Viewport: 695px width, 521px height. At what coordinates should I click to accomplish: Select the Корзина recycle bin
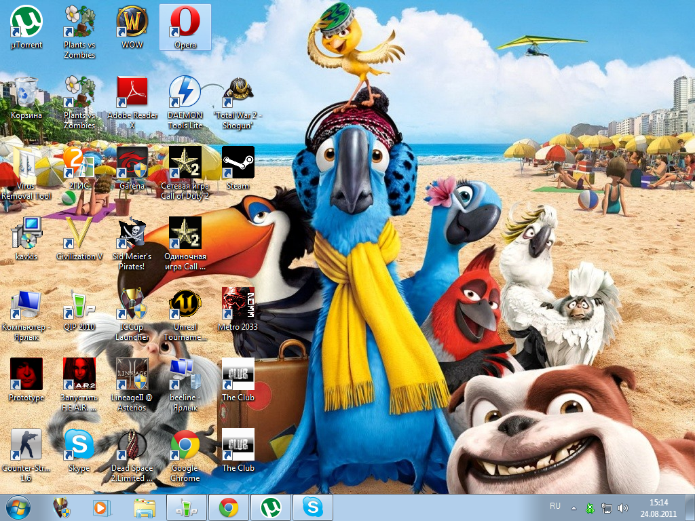click(26, 98)
